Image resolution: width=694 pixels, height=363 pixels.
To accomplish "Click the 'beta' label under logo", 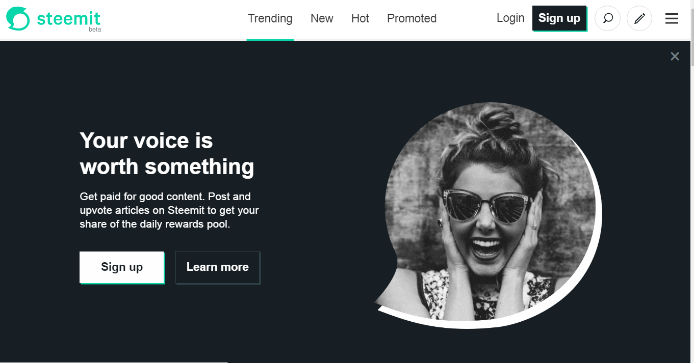I will click(95, 30).
